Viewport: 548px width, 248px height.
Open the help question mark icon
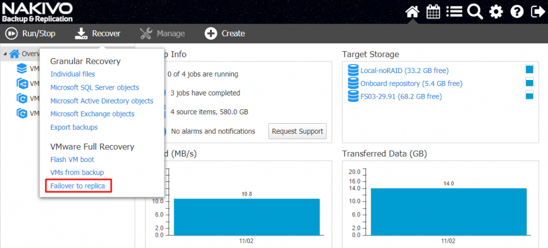517,13
